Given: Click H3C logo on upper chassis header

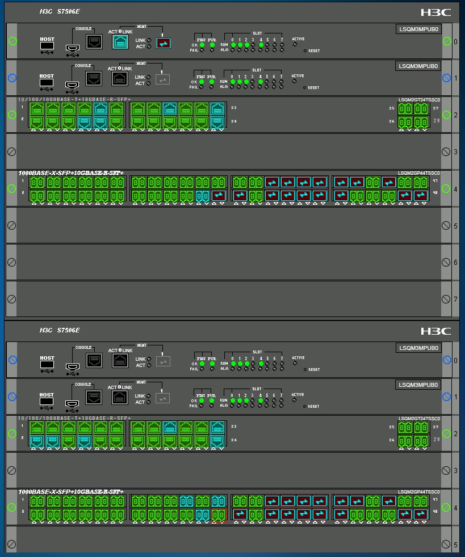Looking at the screenshot, I should click(x=436, y=12).
